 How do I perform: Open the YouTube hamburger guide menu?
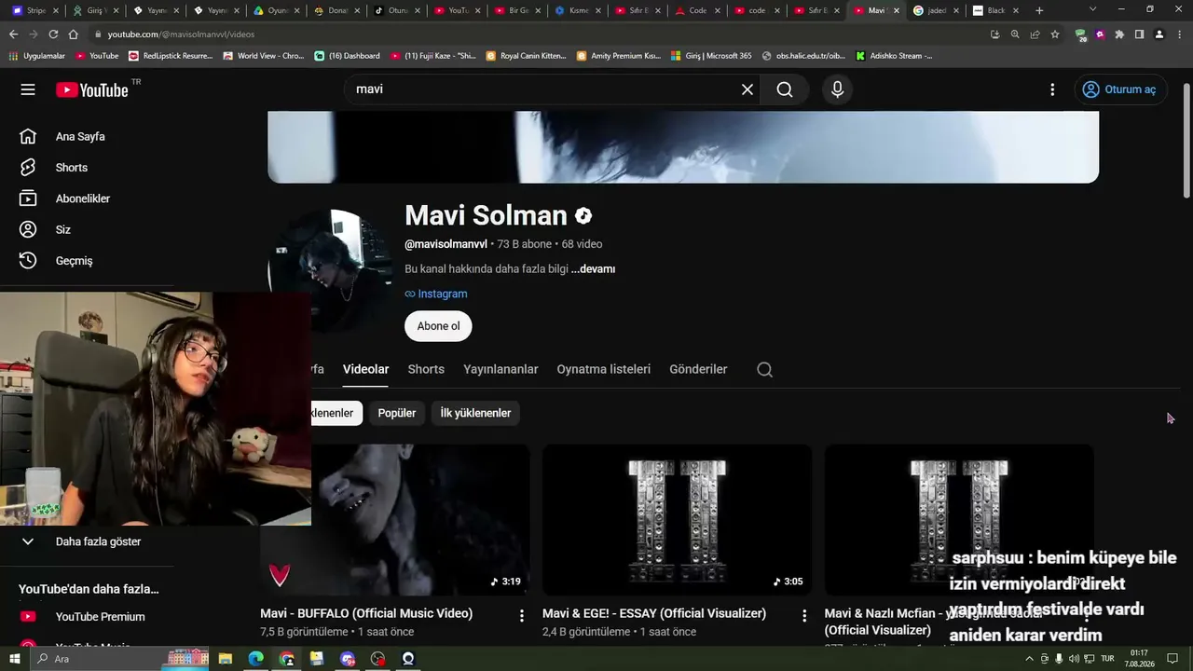(x=28, y=89)
